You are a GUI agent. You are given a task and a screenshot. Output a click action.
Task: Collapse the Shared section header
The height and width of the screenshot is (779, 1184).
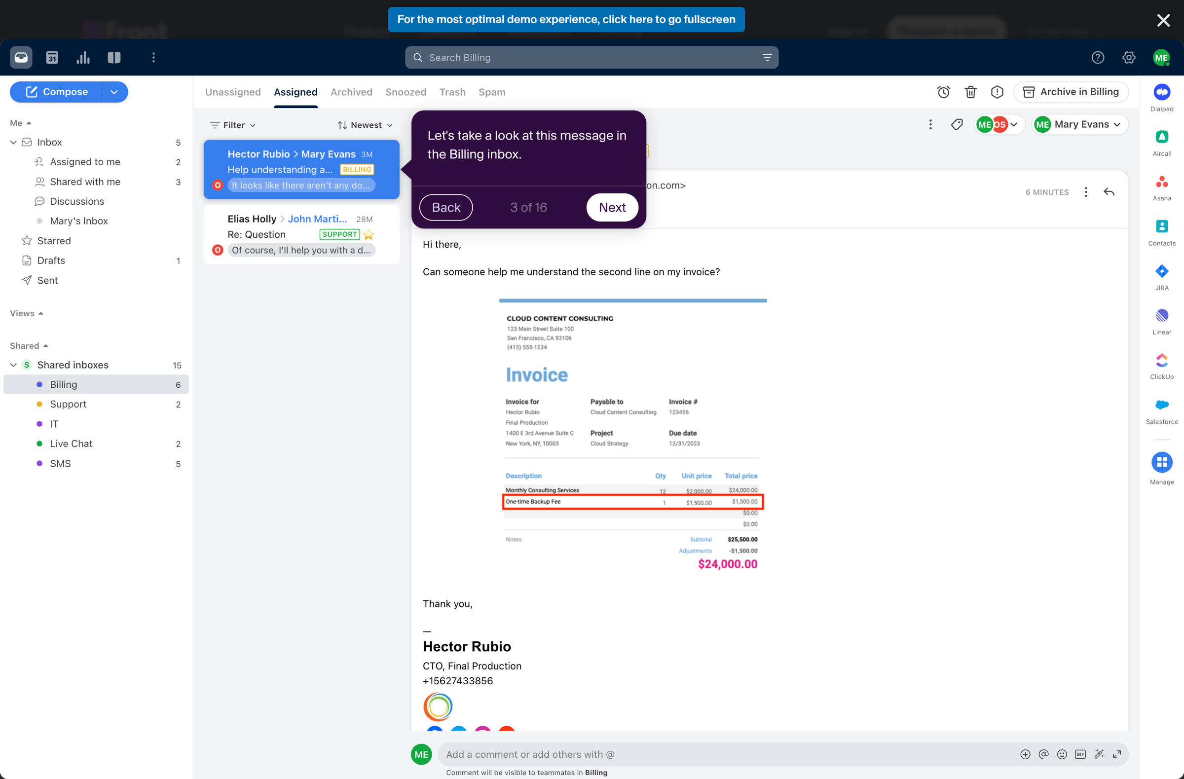point(29,346)
